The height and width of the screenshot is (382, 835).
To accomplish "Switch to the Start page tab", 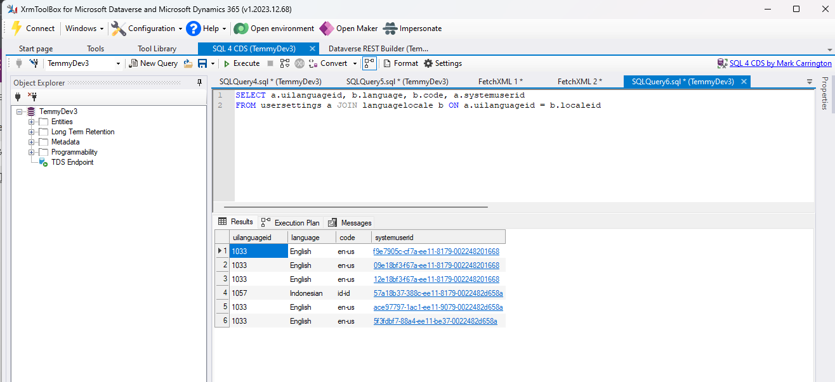I will pyautogui.click(x=36, y=49).
